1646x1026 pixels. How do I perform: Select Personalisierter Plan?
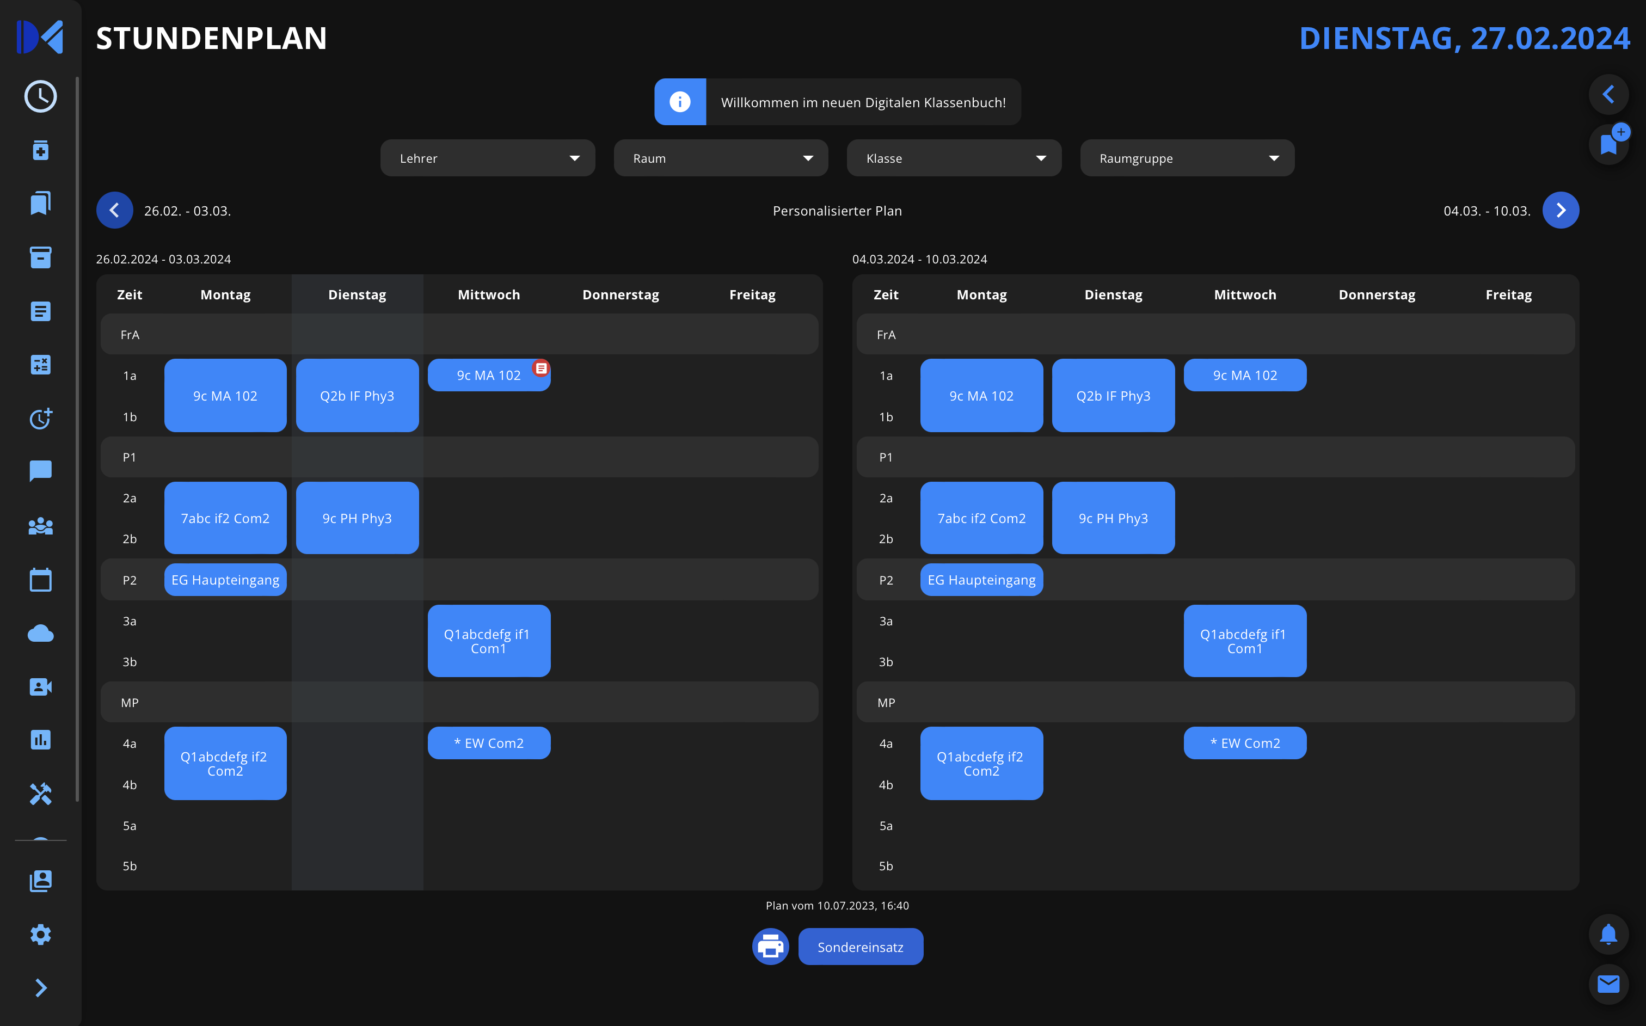[837, 210]
